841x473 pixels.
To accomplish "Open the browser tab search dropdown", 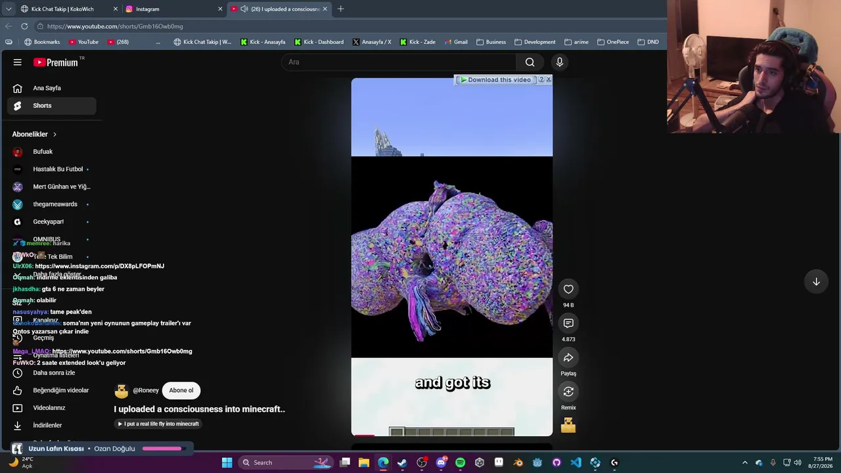I will pyautogui.click(x=8, y=9).
